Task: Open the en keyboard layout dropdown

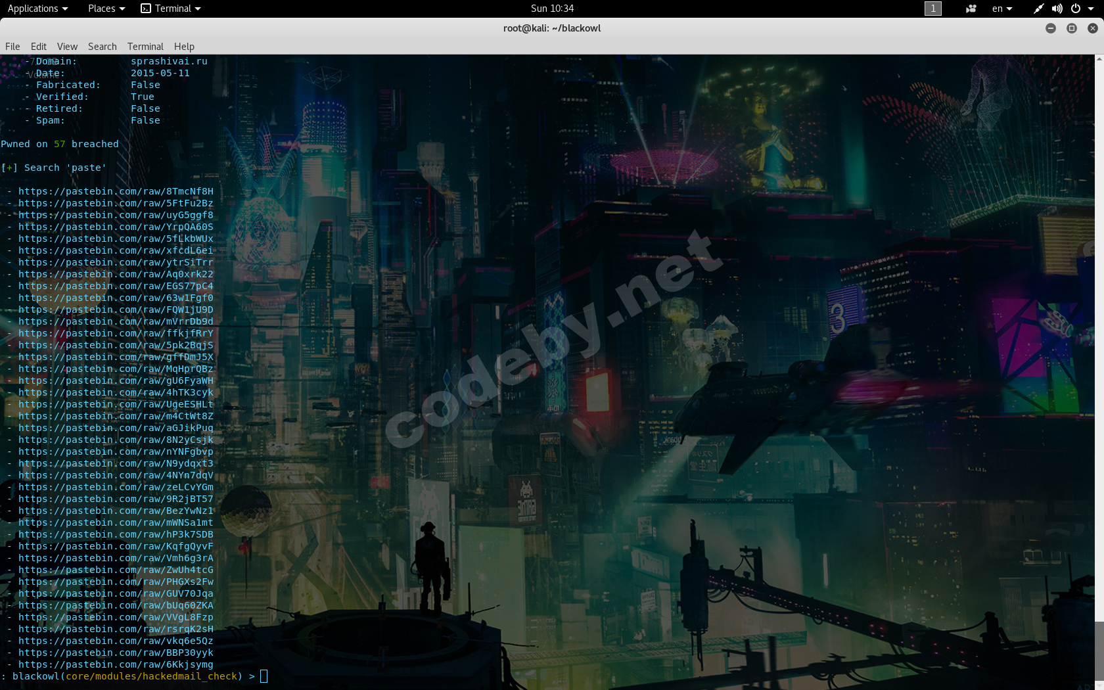Action: pyautogui.click(x=1002, y=9)
